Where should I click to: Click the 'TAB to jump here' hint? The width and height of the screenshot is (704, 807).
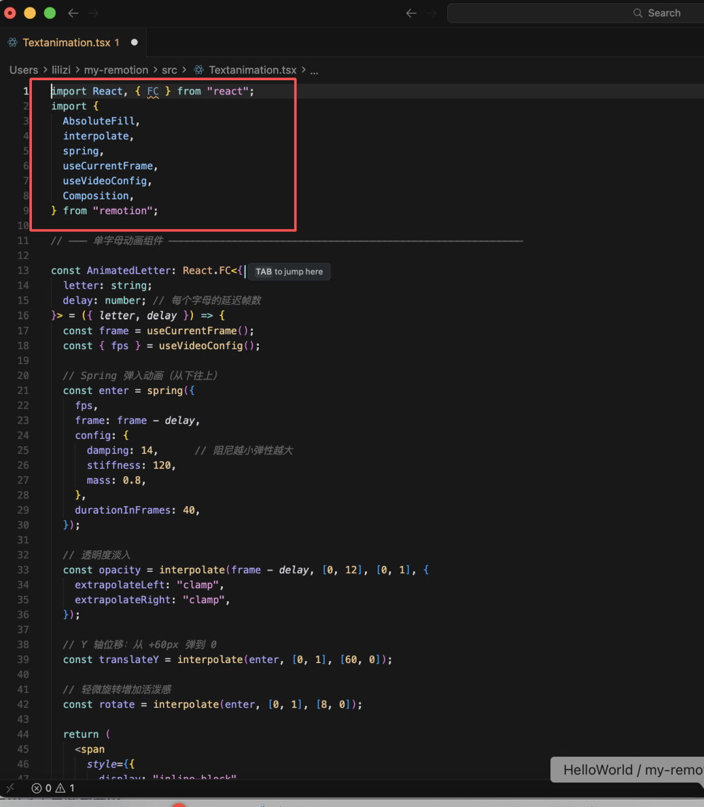point(289,272)
